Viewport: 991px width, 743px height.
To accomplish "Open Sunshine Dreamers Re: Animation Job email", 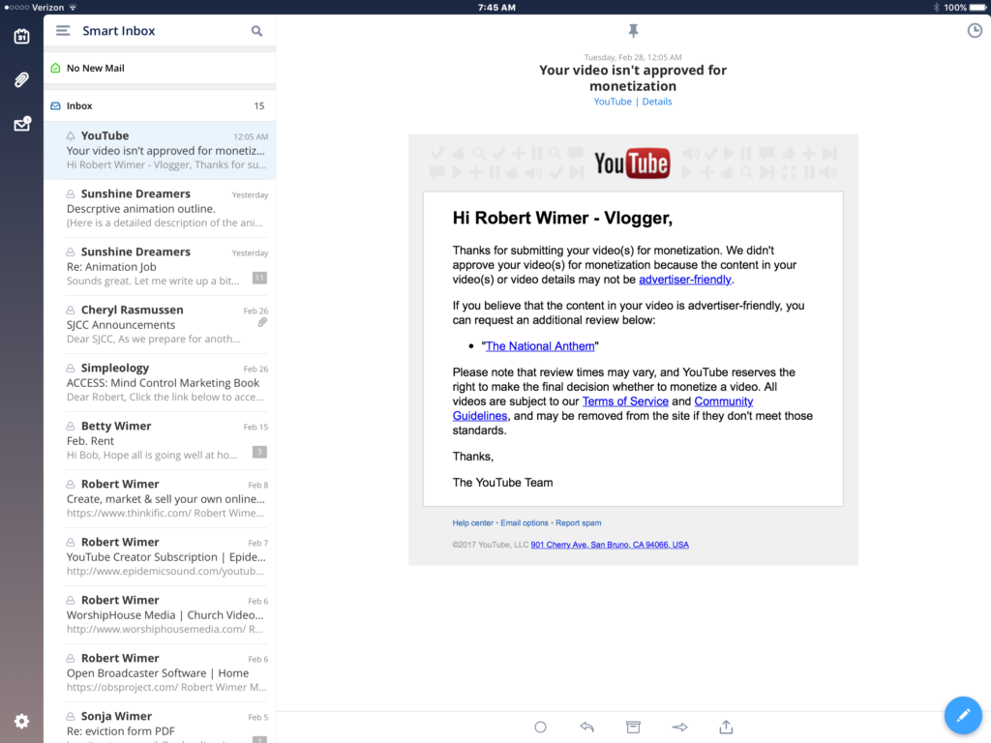I will coord(160,267).
